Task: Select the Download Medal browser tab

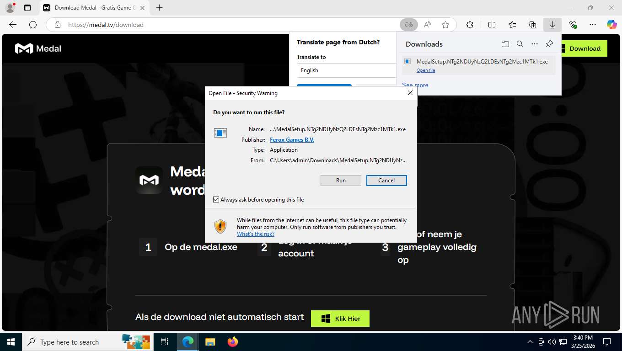Action: tap(95, 8)
